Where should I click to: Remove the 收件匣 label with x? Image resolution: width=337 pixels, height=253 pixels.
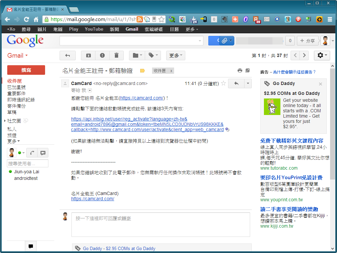pos(171,71)
